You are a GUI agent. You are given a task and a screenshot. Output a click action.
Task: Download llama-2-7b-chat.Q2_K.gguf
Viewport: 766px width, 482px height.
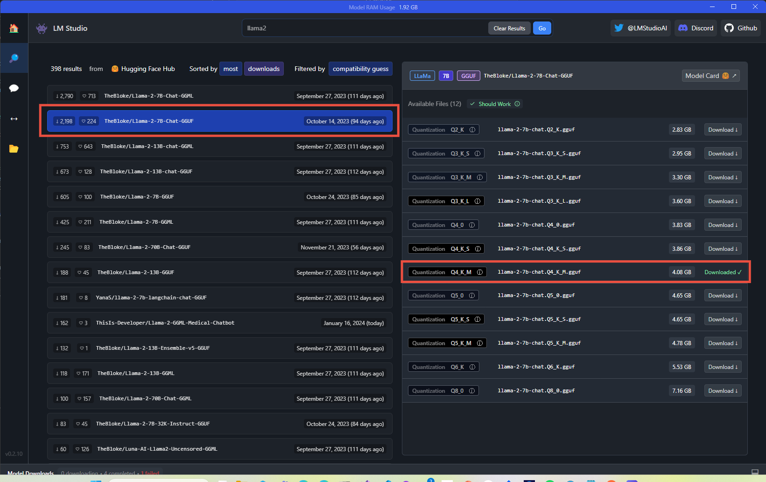coord(723,130)
